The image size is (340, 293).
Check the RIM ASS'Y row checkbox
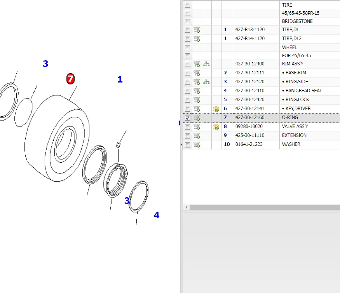[187, 64]
